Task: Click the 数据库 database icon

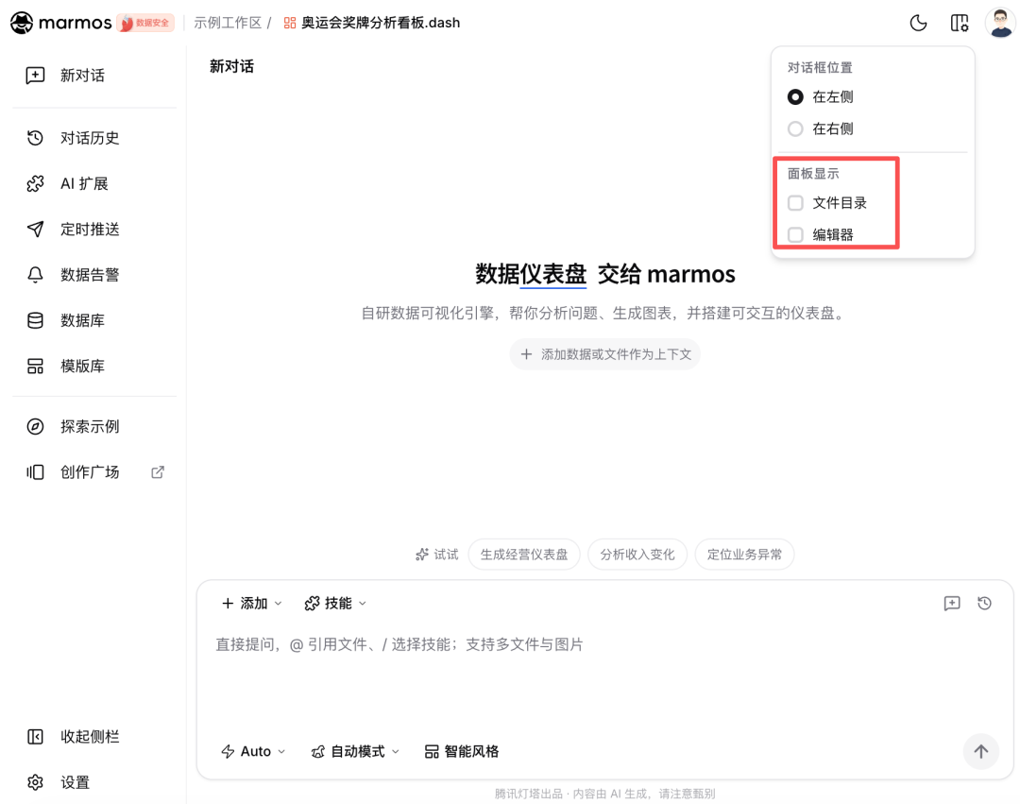Action: click(x=35, y=320)
